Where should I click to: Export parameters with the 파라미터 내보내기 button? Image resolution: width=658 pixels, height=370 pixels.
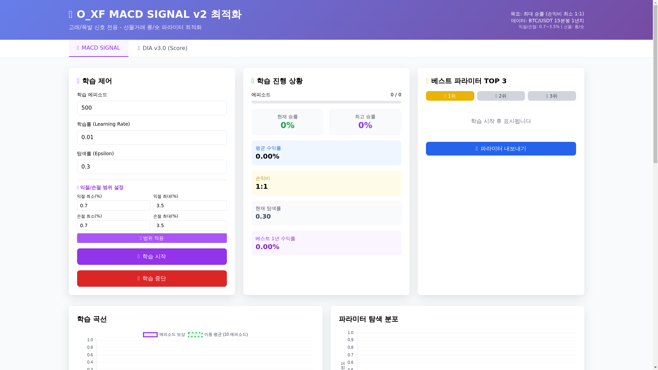[x=501, y=149]
